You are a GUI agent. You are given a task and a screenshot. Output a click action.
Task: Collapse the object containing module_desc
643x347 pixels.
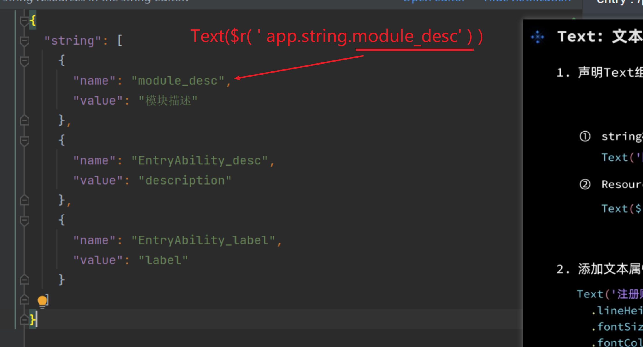pyautogui.click(x=24, y=61)
